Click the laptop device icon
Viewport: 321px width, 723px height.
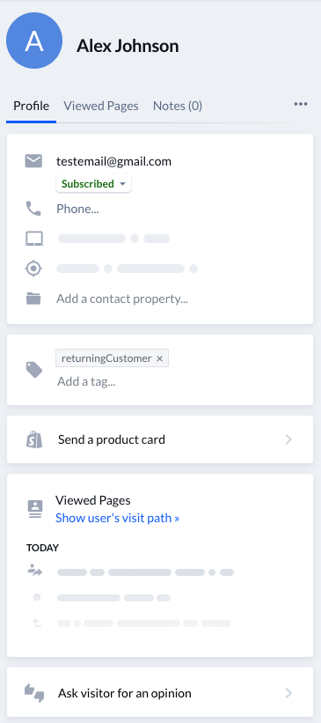[x=33, y=239]
